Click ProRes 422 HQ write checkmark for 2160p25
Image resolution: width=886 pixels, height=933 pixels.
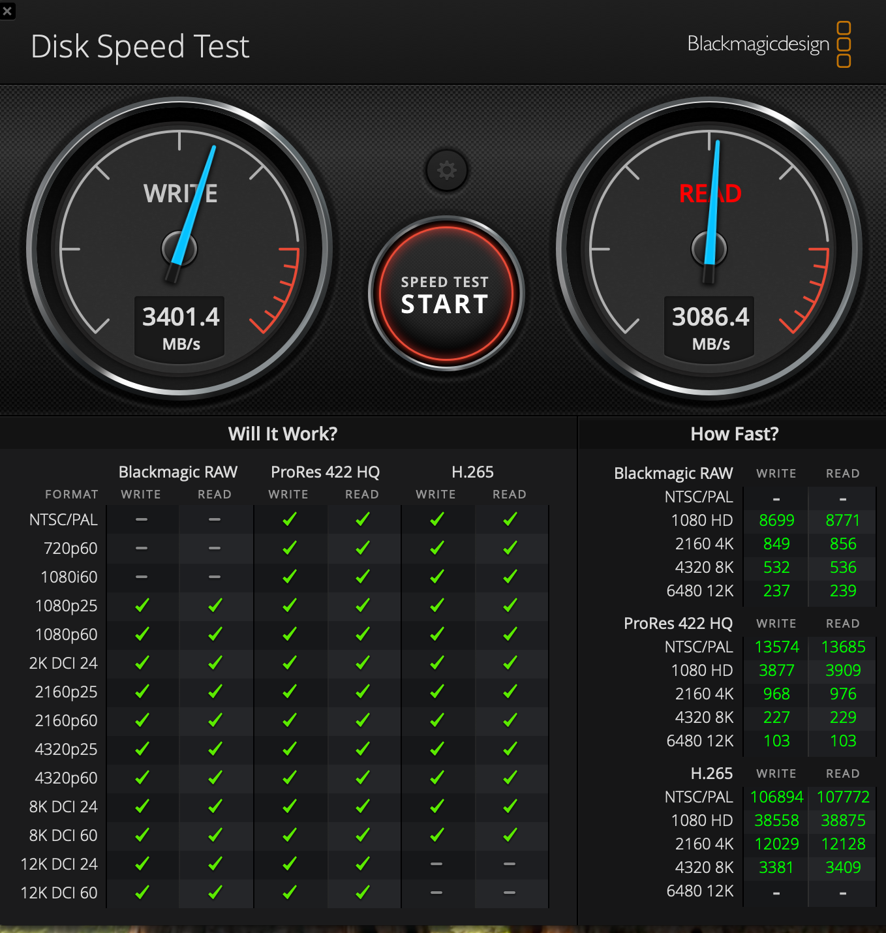pyautogui.click(x=289, y=692)
